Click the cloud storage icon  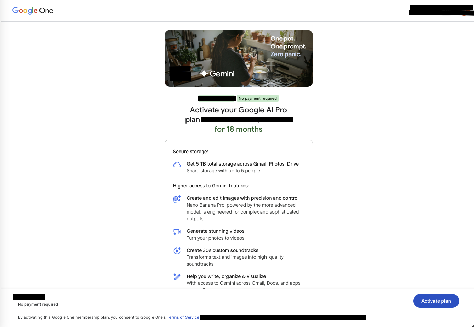coord(177,165)
